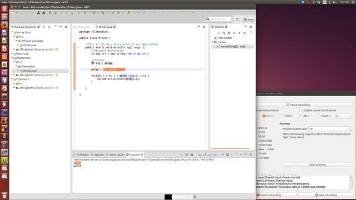Click the 'World' line in console output
The height and width of the screenshot is (200, 356).
[x=77, y=166]
